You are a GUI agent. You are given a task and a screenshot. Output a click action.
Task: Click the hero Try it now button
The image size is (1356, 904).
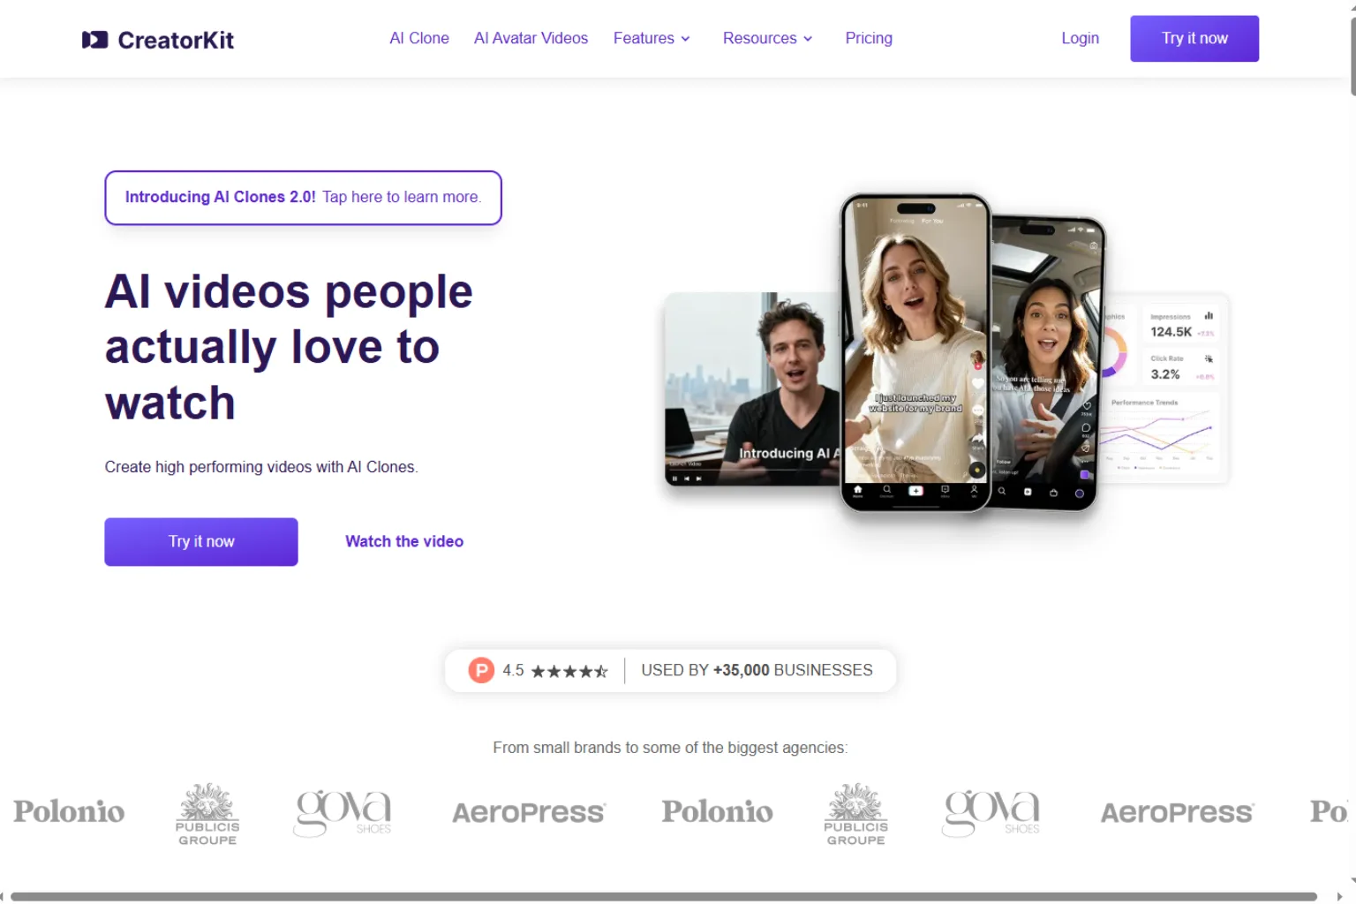[201, 541]
